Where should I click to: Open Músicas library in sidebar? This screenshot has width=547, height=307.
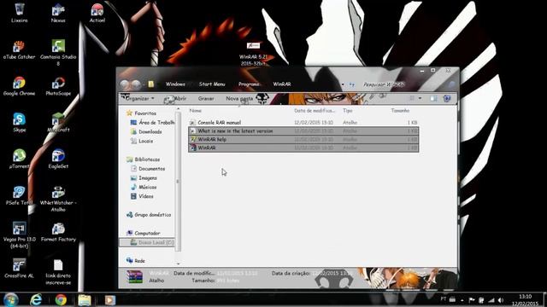point(144,188)
